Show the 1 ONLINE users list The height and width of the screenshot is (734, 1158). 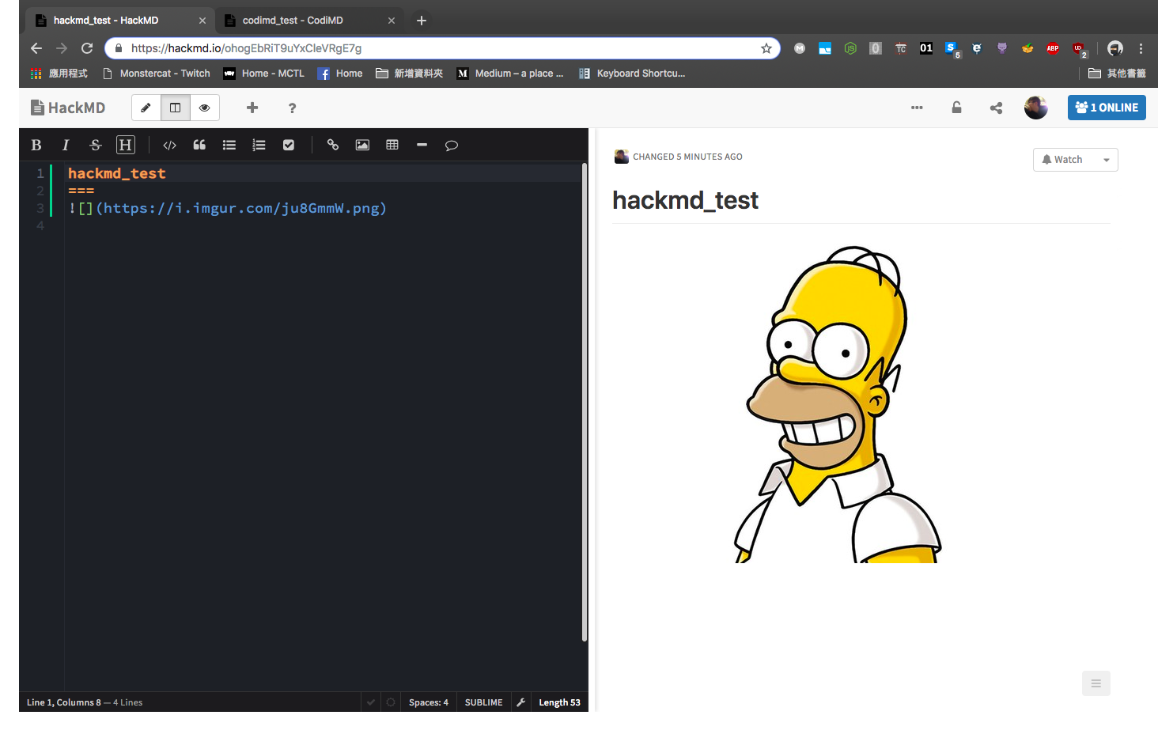click(x=1107, y=108)
